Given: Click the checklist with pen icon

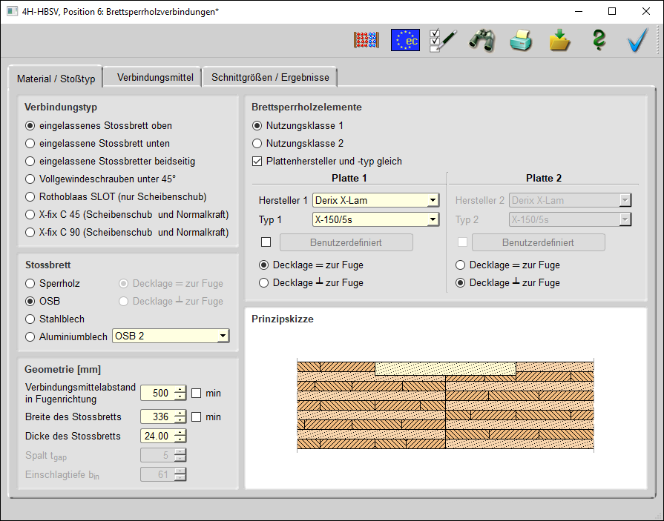Looking at the screenshot, I should [443, 41].
